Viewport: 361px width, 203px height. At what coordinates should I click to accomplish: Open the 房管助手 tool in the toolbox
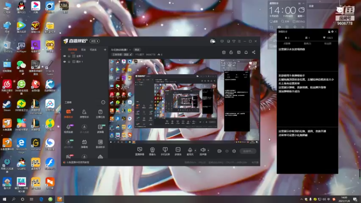[84, 114]
